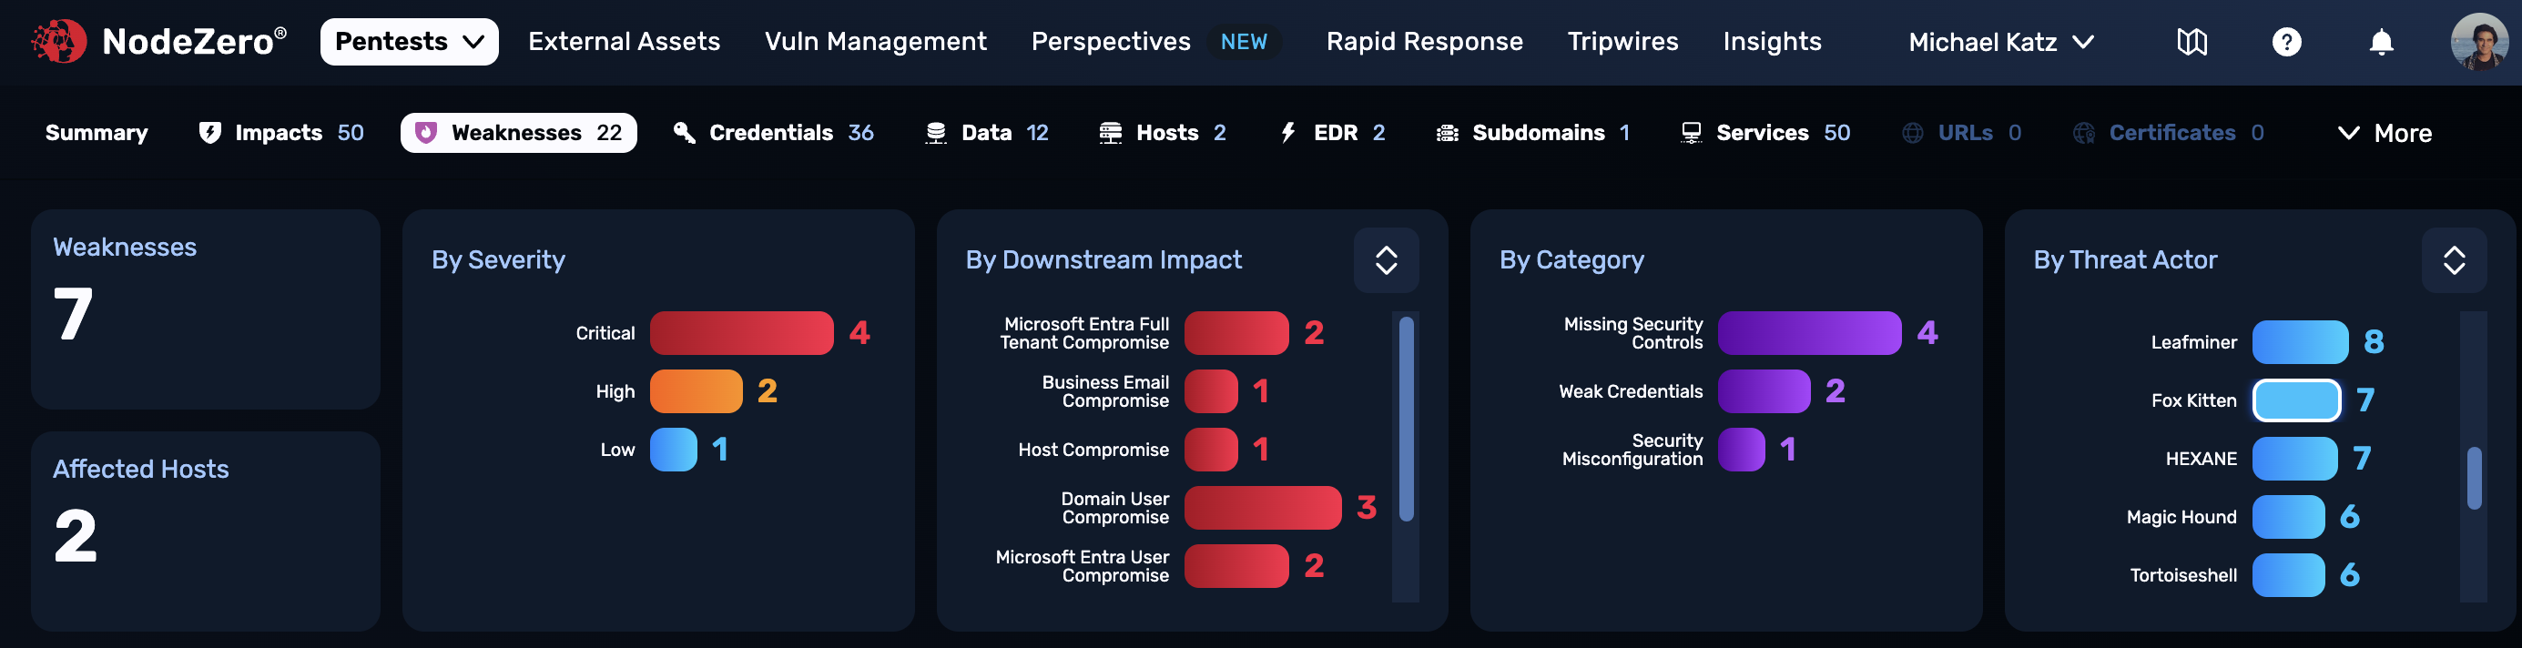
Task: Filter by the Critical severity bar
Action: pos(741,333)
